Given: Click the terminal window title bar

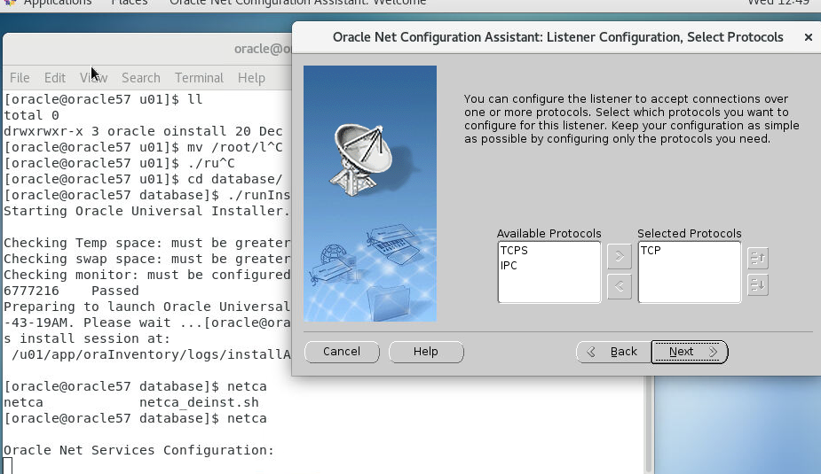Looking at the screenshot, I should (x=147, y=49).
